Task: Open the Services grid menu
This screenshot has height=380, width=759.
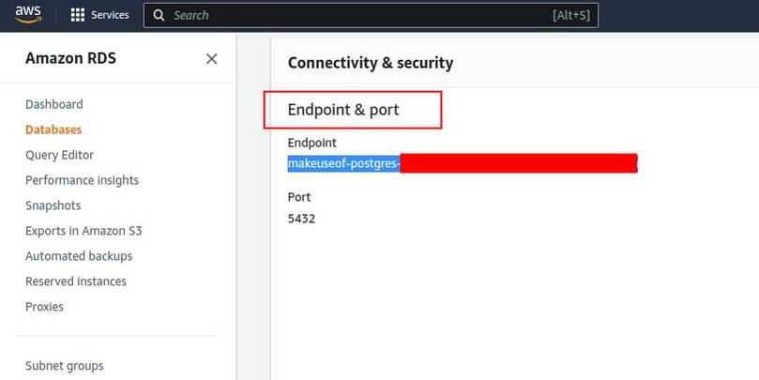Action: [100, 15]
